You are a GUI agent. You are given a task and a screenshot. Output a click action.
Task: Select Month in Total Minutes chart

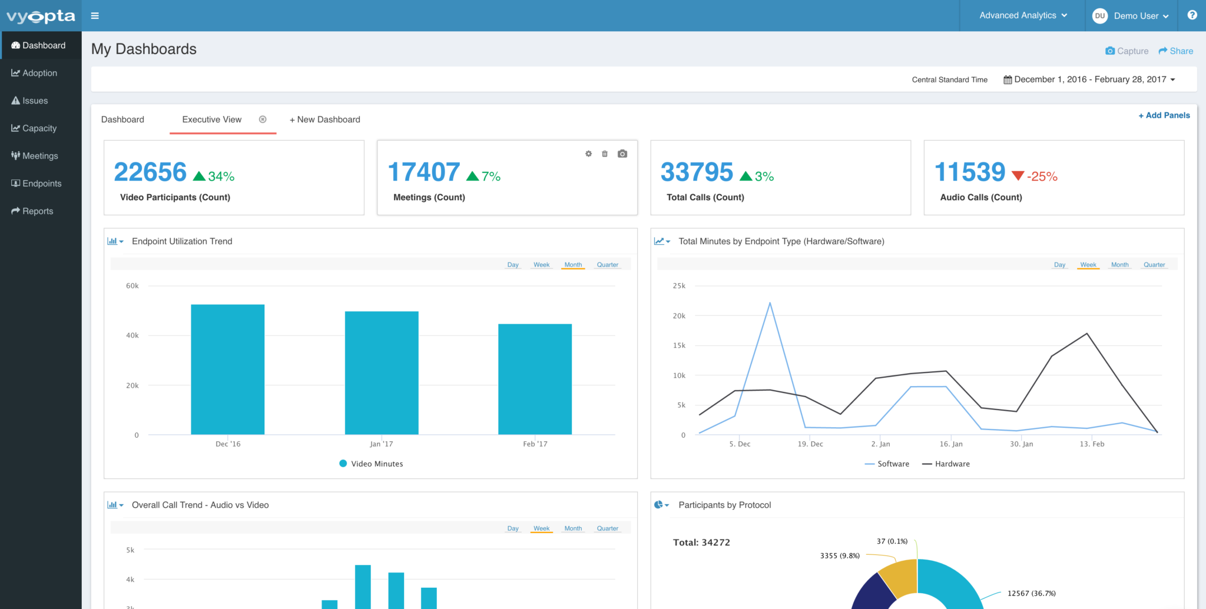coord(1120,265)
